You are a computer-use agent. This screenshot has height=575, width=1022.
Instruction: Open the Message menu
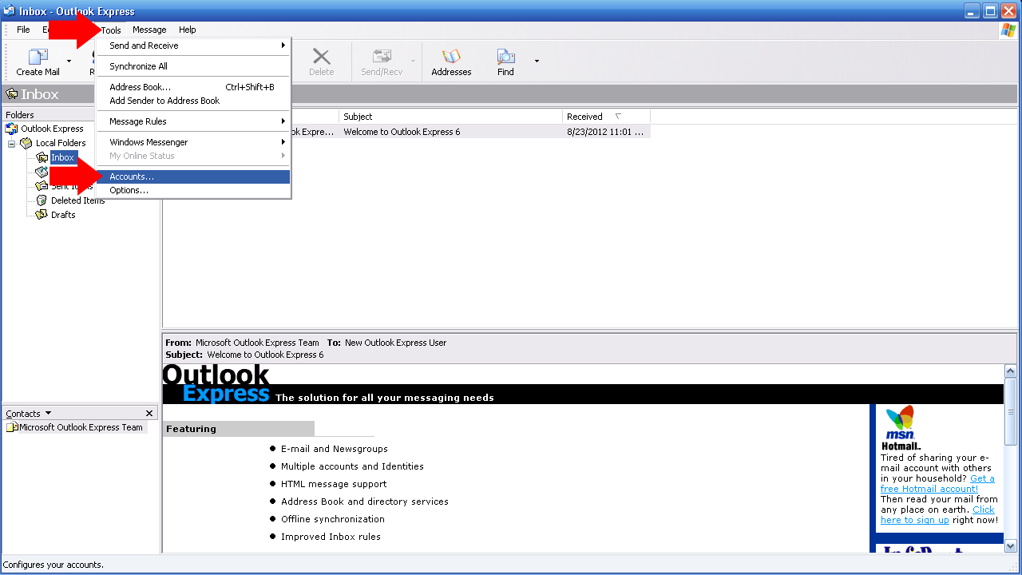pos(149,30)
